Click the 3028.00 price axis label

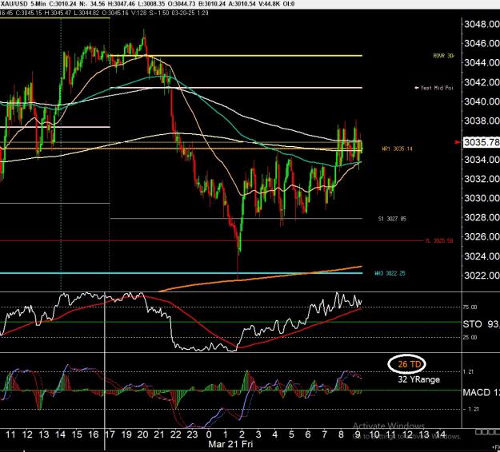tap(482, 217)
